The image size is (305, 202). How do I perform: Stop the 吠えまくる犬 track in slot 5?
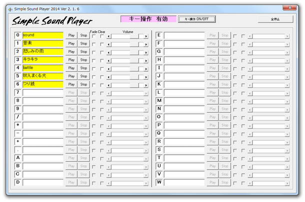click(x=83, y=76)
